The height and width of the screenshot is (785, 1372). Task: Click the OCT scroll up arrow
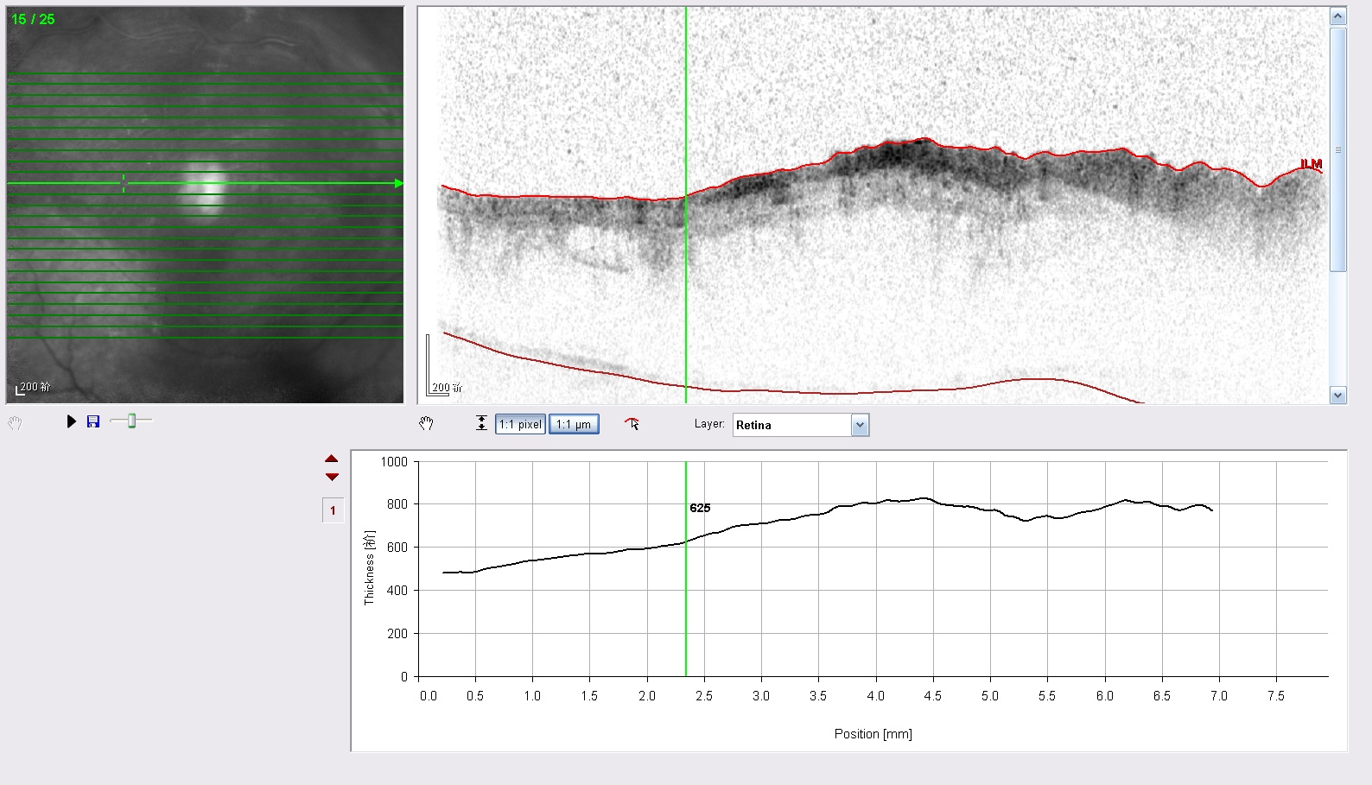(1338, 16)
